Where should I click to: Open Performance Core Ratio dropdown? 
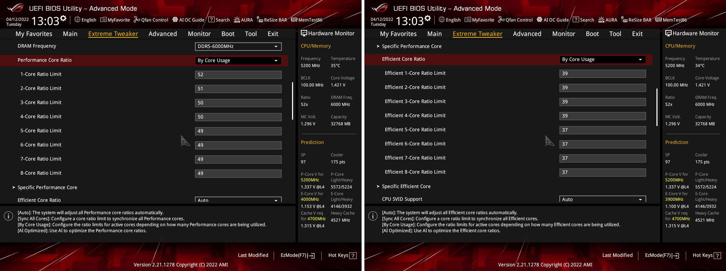(238, 60)
